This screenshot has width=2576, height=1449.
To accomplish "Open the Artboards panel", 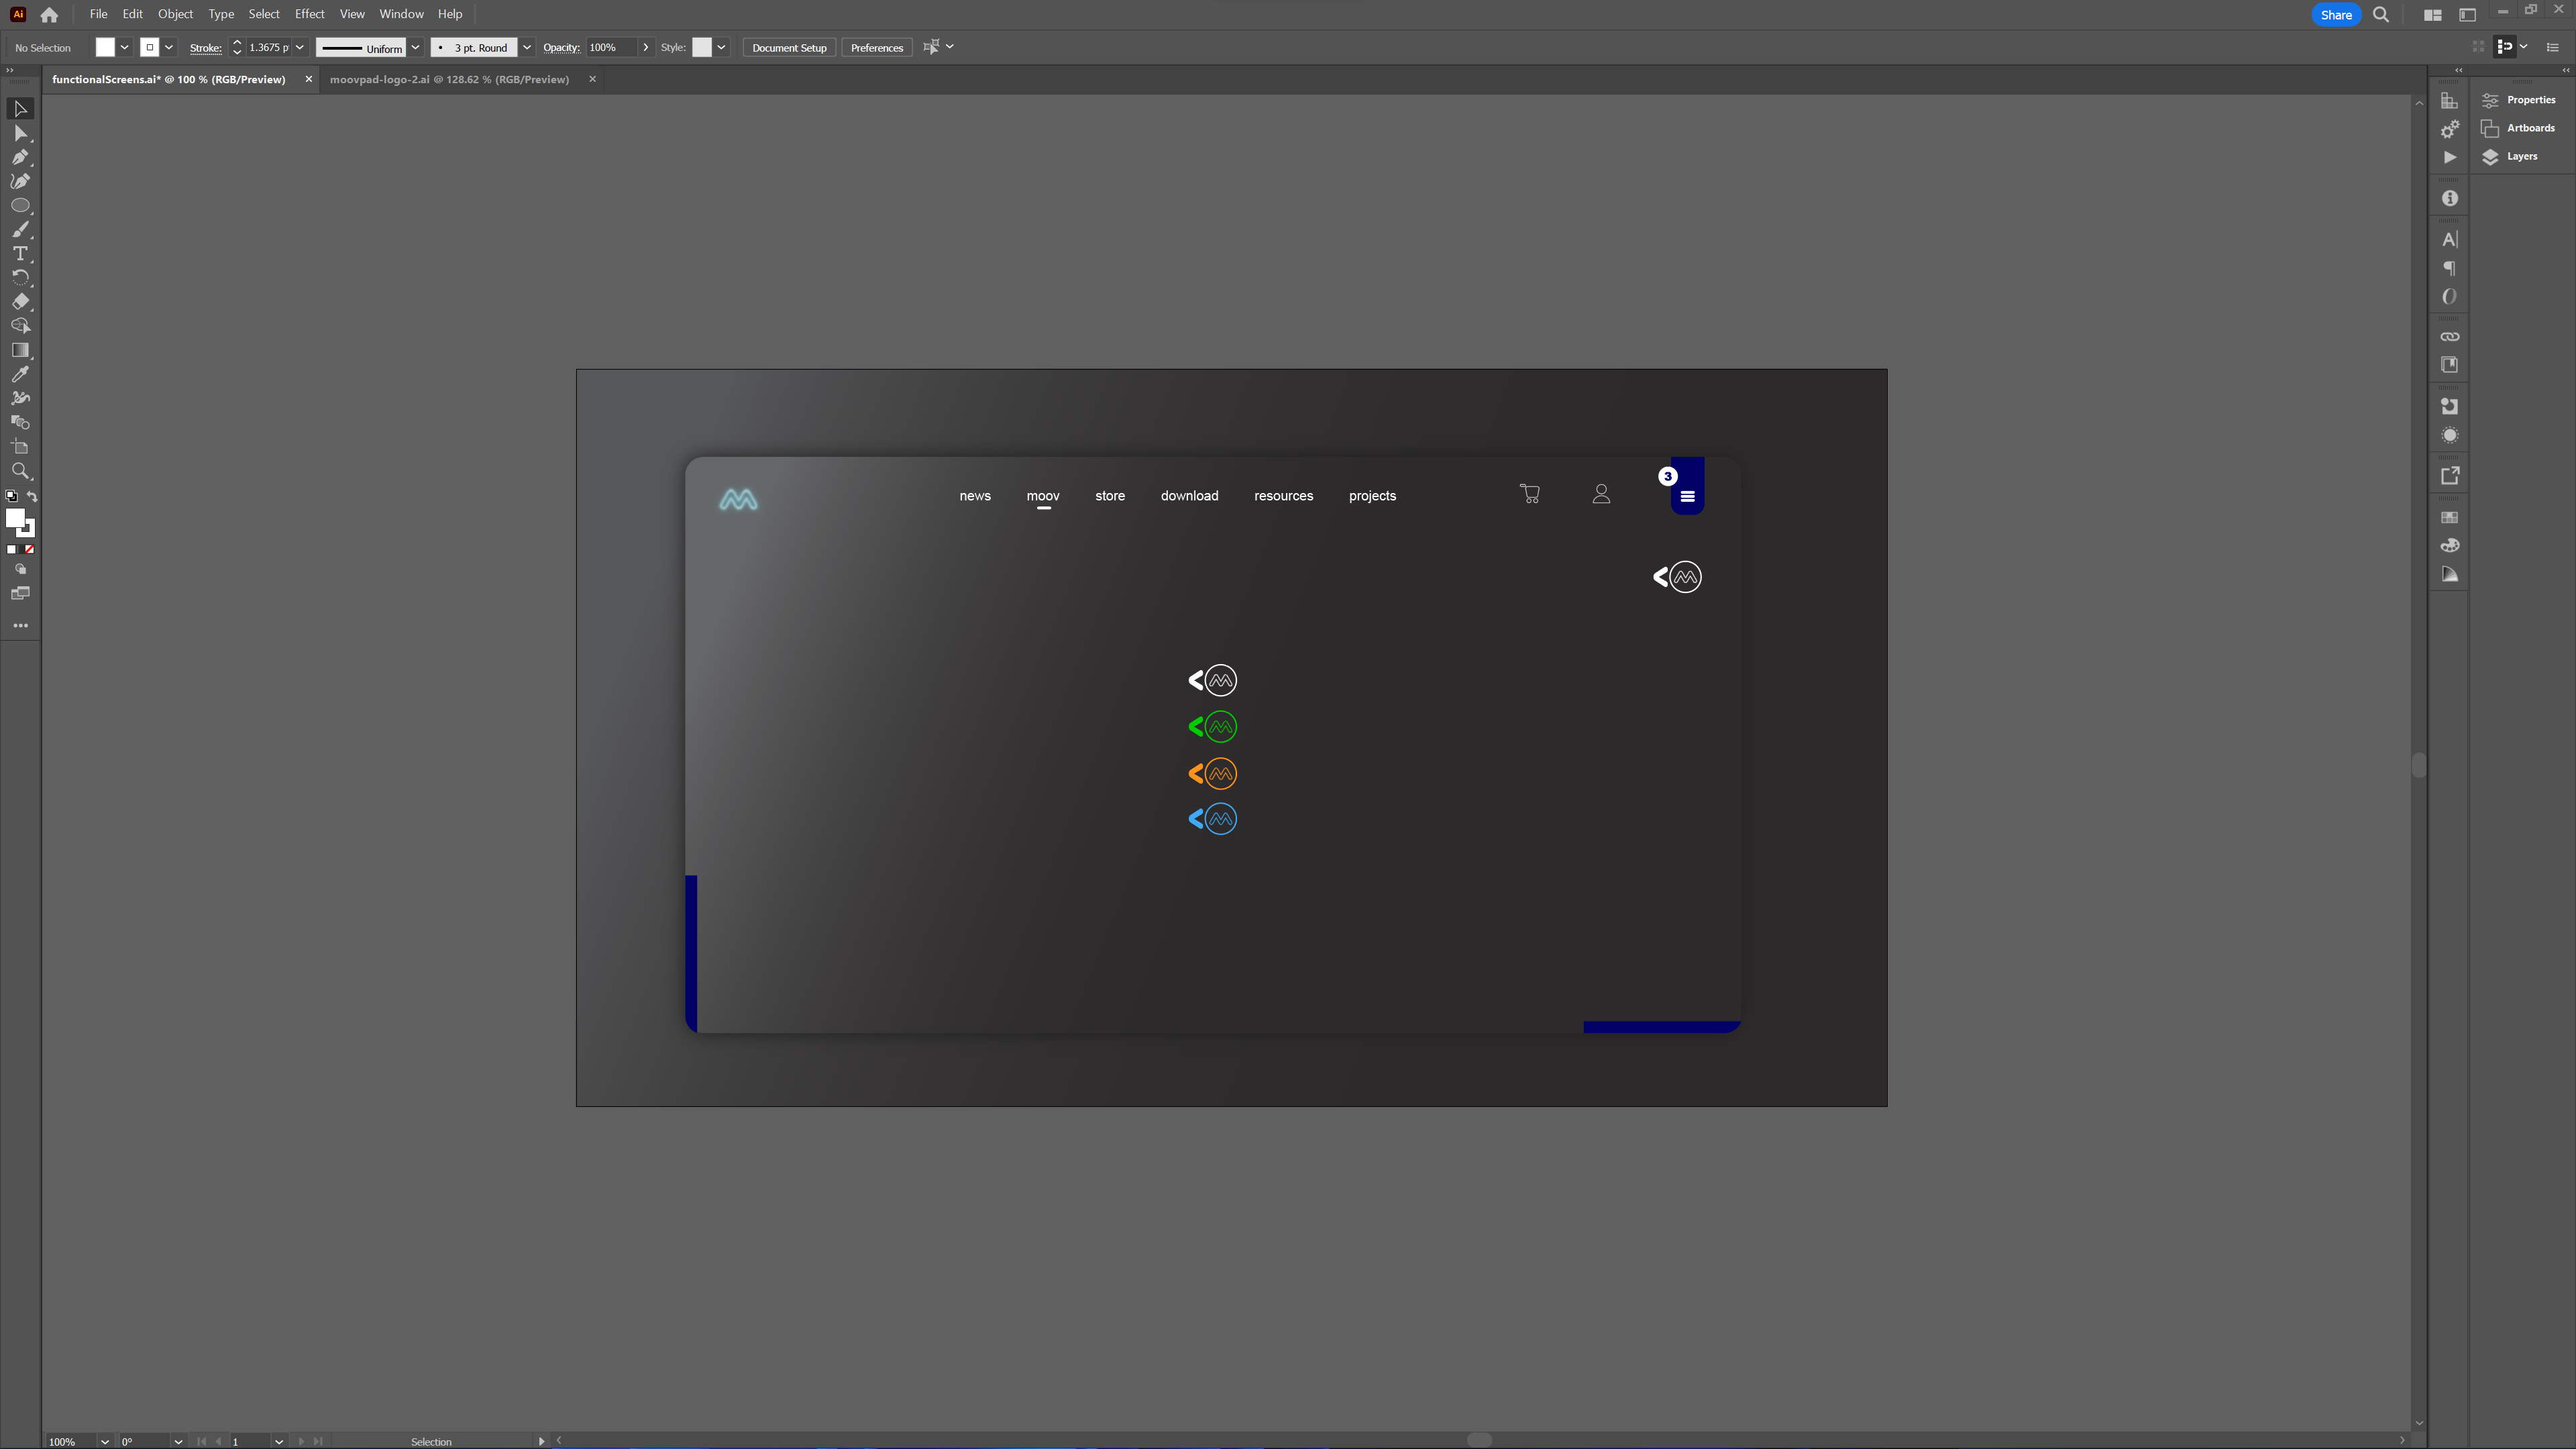I will [2518, 128].
